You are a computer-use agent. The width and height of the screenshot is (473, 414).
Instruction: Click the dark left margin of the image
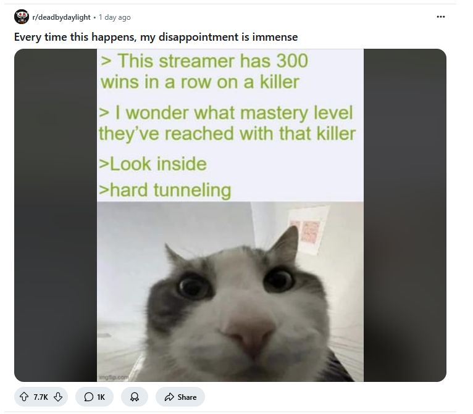click(56, 215)
